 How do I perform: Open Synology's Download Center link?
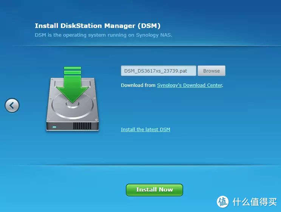pyautogui.click(x=190, y=85)
